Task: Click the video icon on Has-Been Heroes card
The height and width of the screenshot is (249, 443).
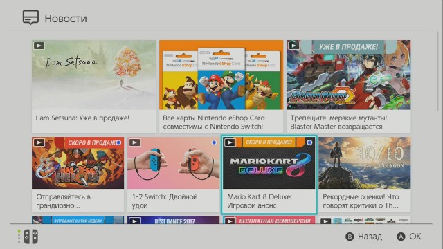Action: (39, 142)
